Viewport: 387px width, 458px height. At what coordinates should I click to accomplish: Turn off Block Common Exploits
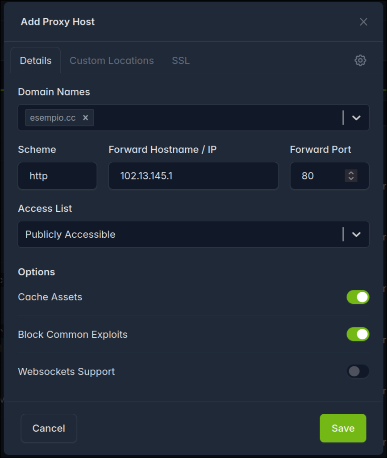[357, 334]
